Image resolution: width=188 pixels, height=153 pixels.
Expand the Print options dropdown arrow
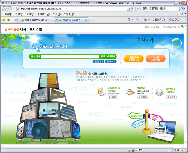149,20
